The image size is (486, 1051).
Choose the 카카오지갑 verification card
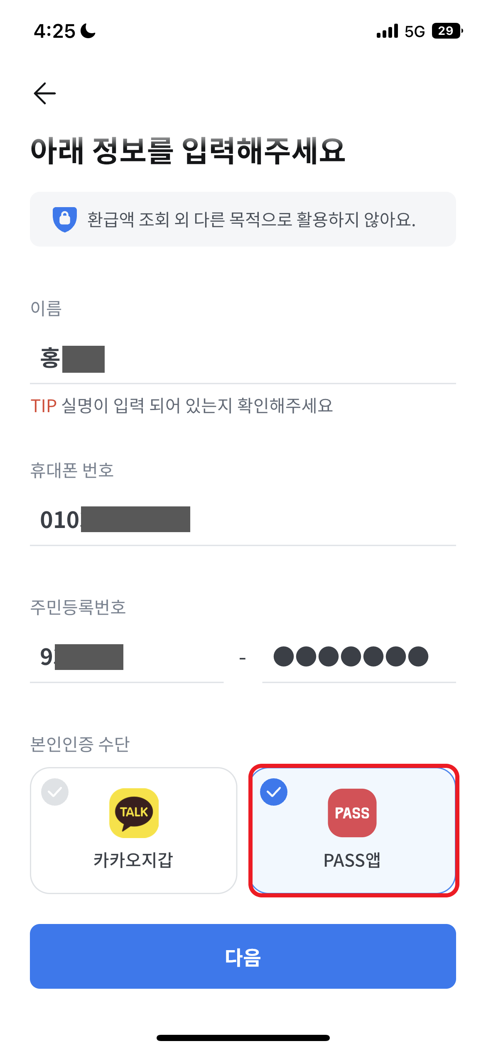[134, 830]
